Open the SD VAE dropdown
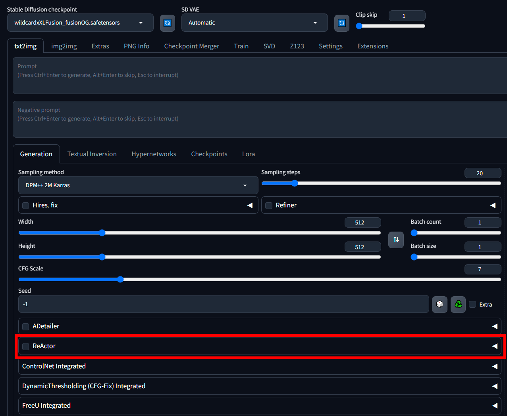This screenshot has height=416, width=507. pos(254,23)
